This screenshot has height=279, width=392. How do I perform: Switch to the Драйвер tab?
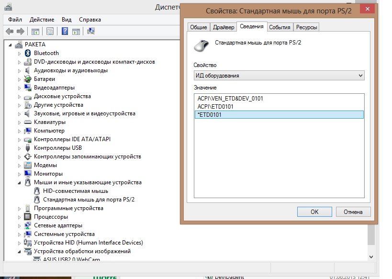pos(224,27)
